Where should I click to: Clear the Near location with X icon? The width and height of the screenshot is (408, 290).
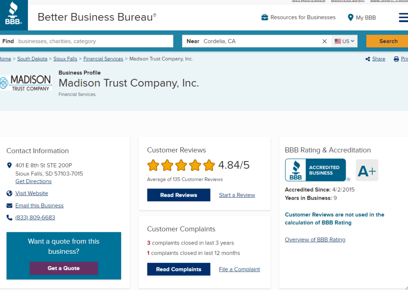coord(324,41)
